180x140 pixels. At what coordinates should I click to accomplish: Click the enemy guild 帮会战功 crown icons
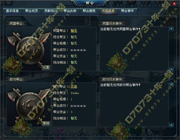(x=78, y=106)
